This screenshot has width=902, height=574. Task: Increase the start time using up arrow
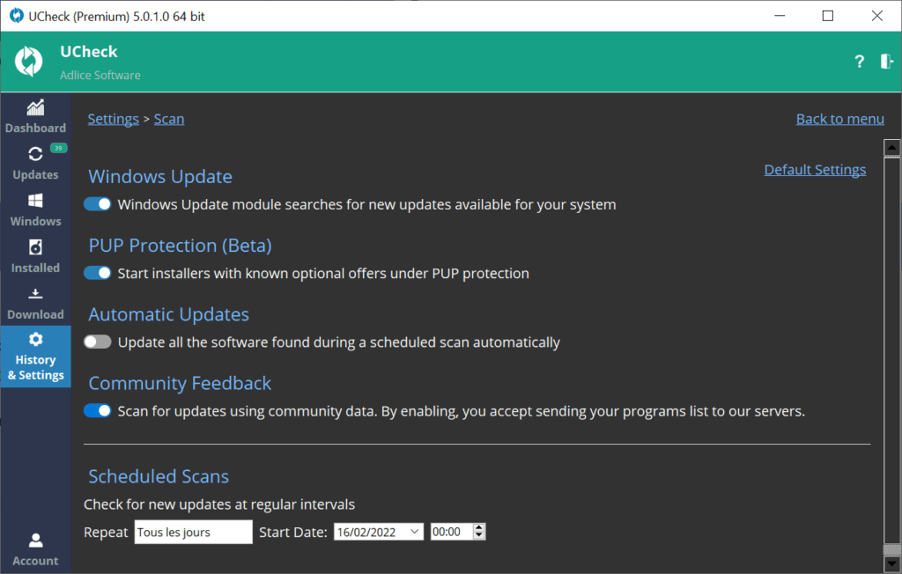point(479,528)
